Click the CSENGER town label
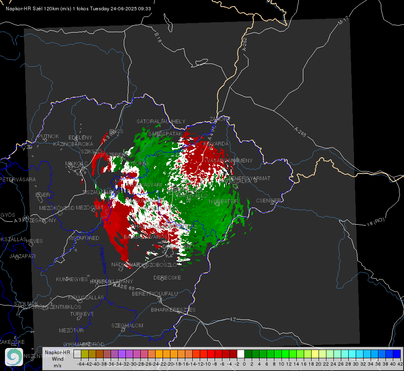The image size is (404, 371). click(x=269, y=201)
